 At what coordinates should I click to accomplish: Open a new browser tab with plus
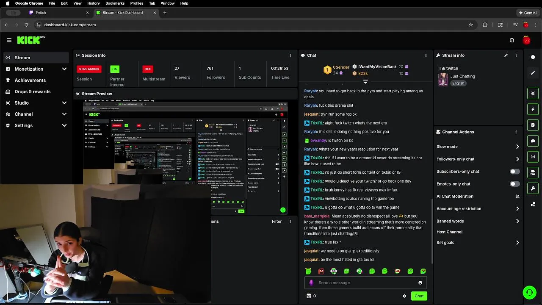(x=165, y=13)
